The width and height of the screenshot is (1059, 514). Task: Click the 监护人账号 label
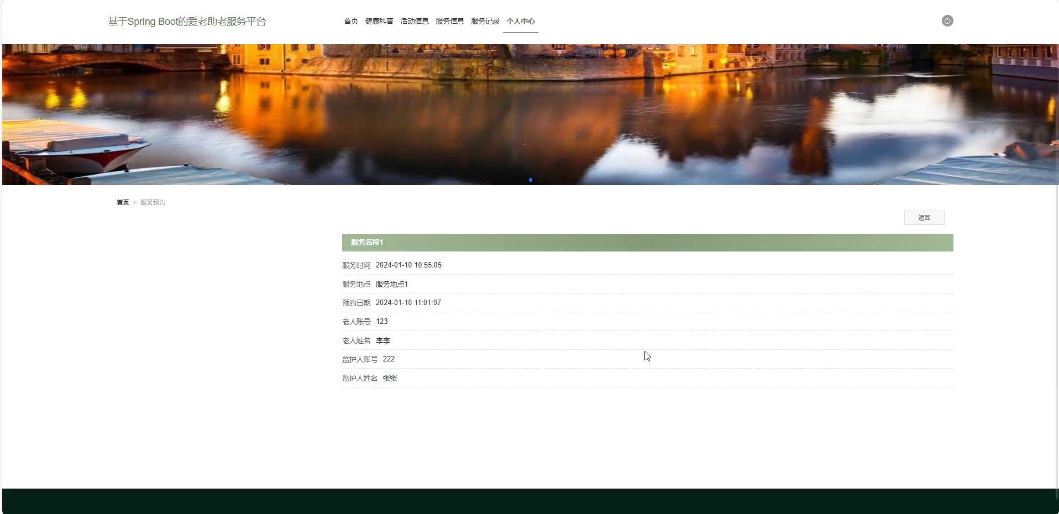pos(360,359)
